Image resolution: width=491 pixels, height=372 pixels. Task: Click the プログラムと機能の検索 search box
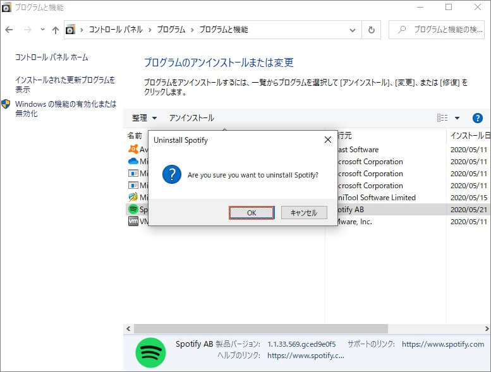pos(437,30)
